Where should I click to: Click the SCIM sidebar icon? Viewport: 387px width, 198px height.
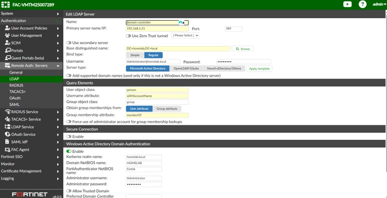(7, 43)
